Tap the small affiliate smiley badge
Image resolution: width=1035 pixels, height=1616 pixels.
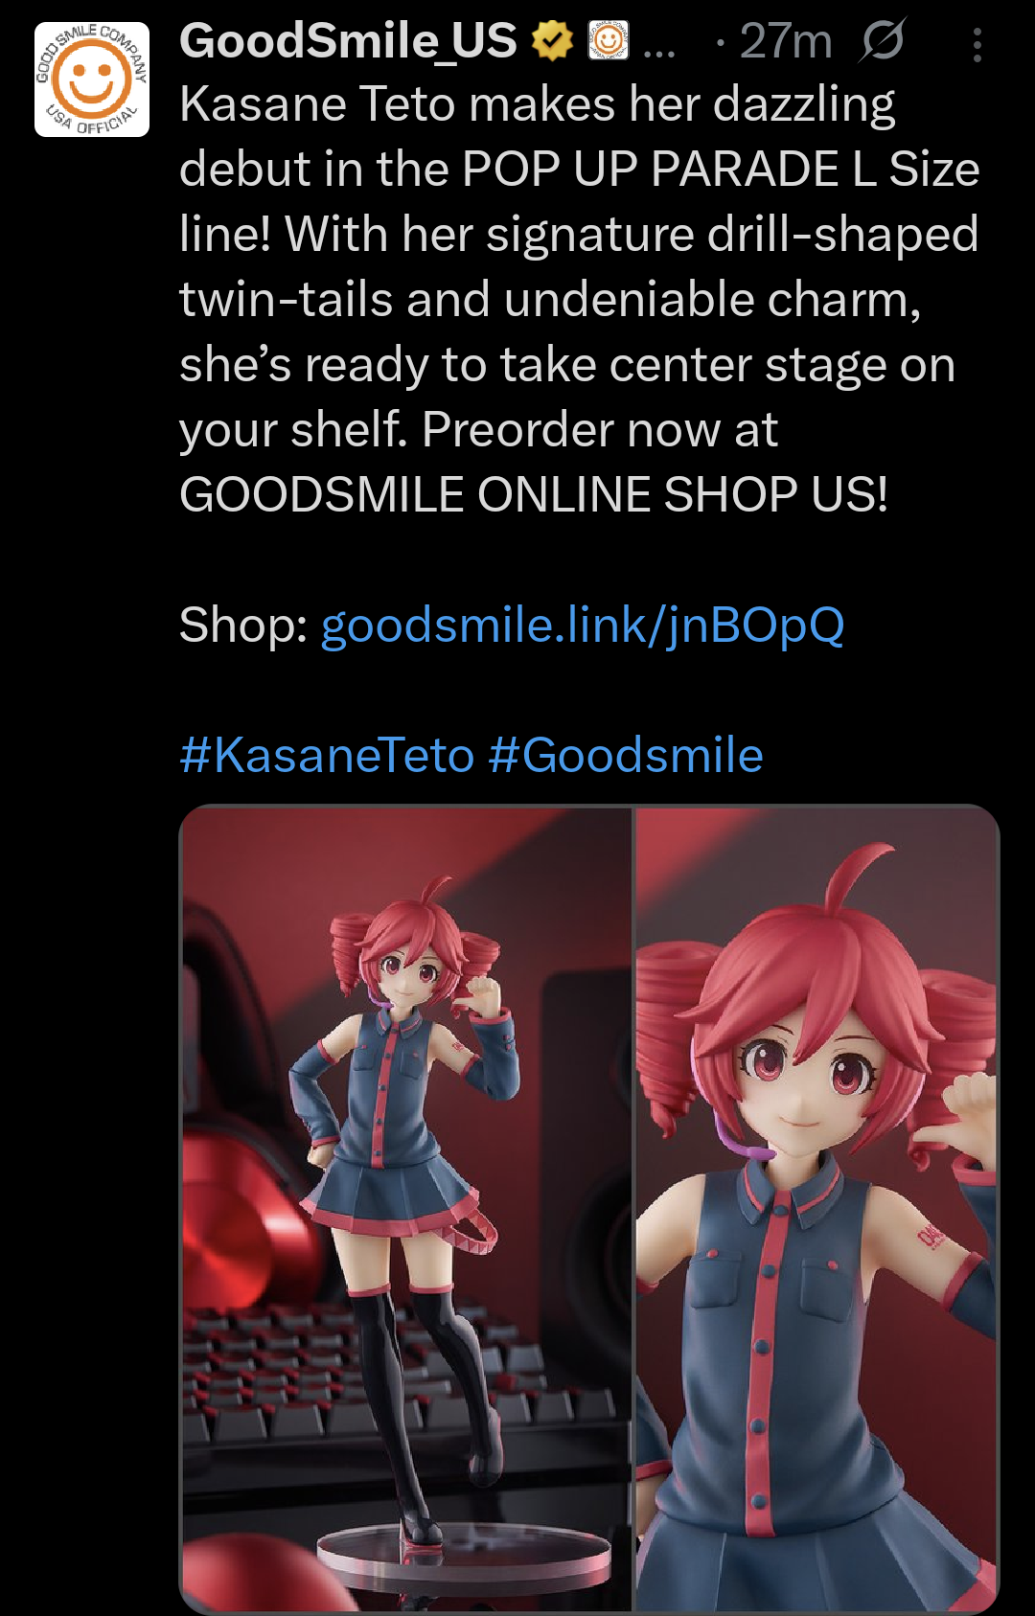pos(608,41)
